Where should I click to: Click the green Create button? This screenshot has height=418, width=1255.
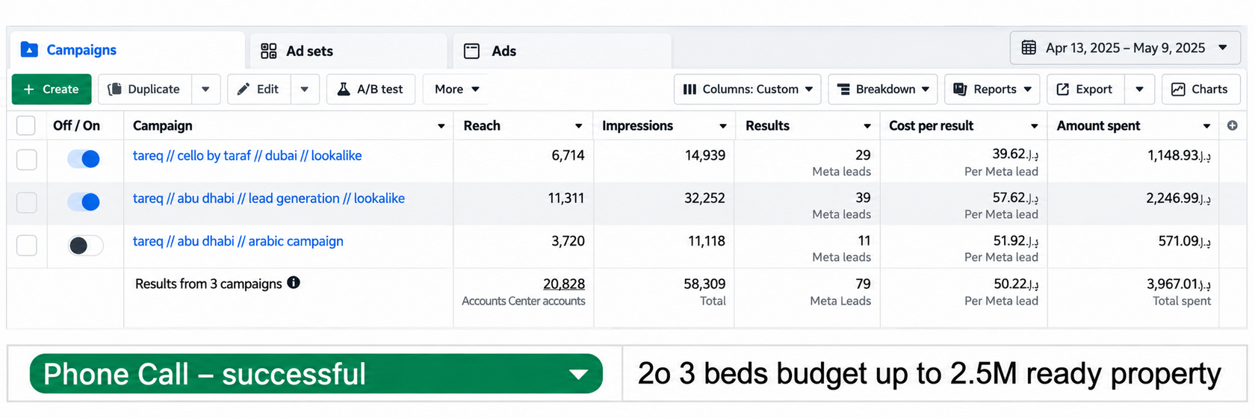click(x=52, y=89)
